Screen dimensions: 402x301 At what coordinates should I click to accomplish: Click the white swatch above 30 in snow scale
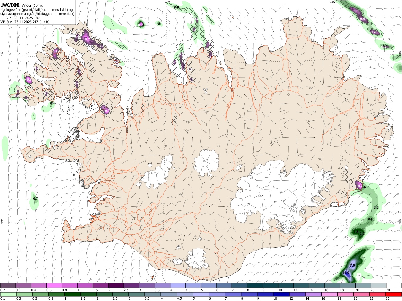(394, 285)
